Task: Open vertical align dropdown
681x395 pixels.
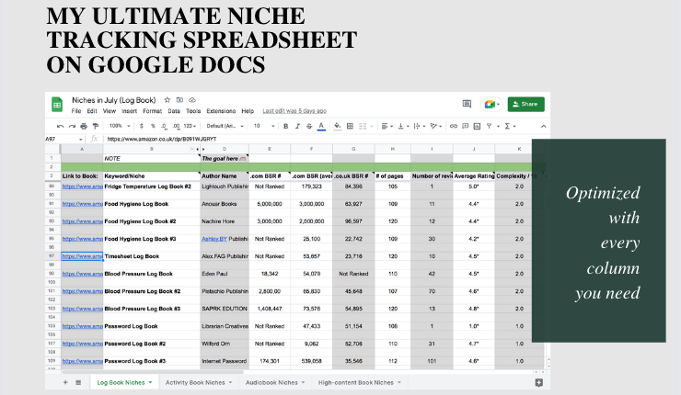Action: point(403,126)
